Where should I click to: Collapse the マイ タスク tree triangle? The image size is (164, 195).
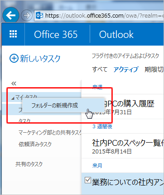click(13, 98)
